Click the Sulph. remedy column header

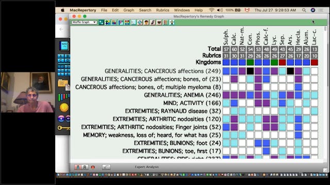tap(226, 37)
